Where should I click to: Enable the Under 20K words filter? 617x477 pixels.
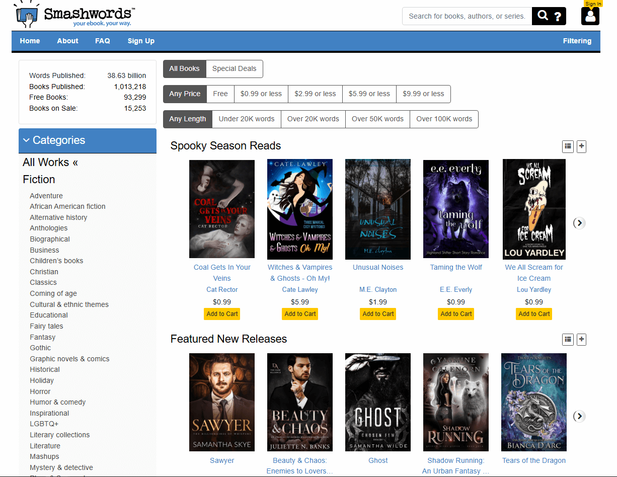[246, 119]
